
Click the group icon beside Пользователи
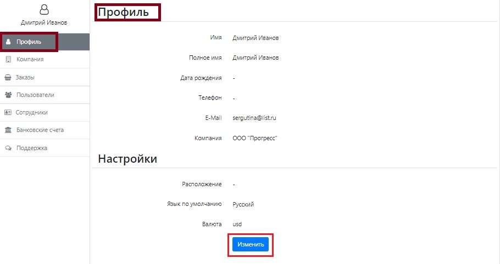click(x=8, y=95)
